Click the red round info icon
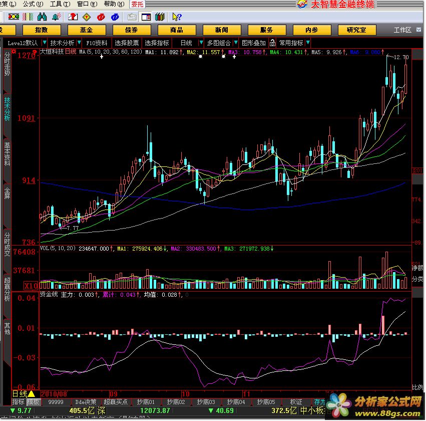 pos(101,17)
